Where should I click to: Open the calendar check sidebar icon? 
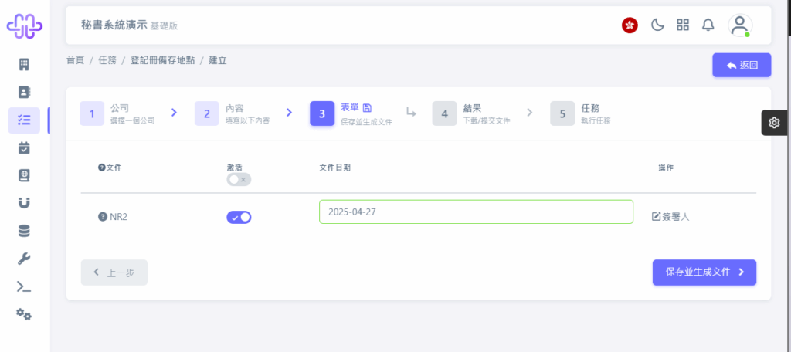click(x=24, y=147)
